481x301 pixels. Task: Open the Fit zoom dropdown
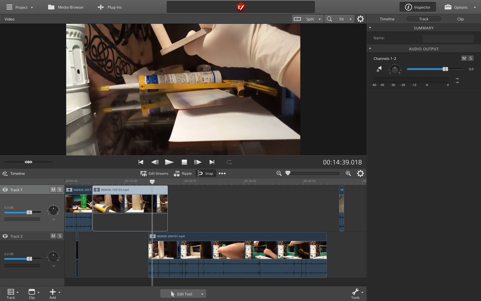pyautogui.click(x=346, y=19)
